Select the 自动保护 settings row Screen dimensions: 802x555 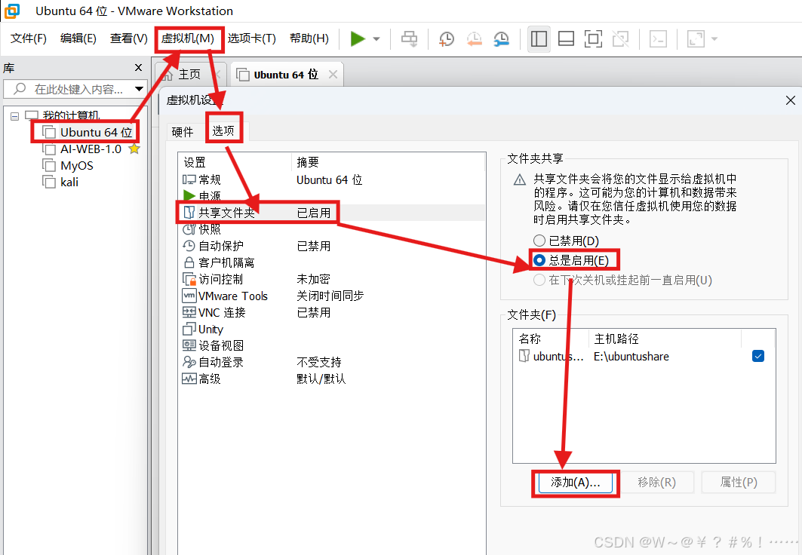[331, 246]
